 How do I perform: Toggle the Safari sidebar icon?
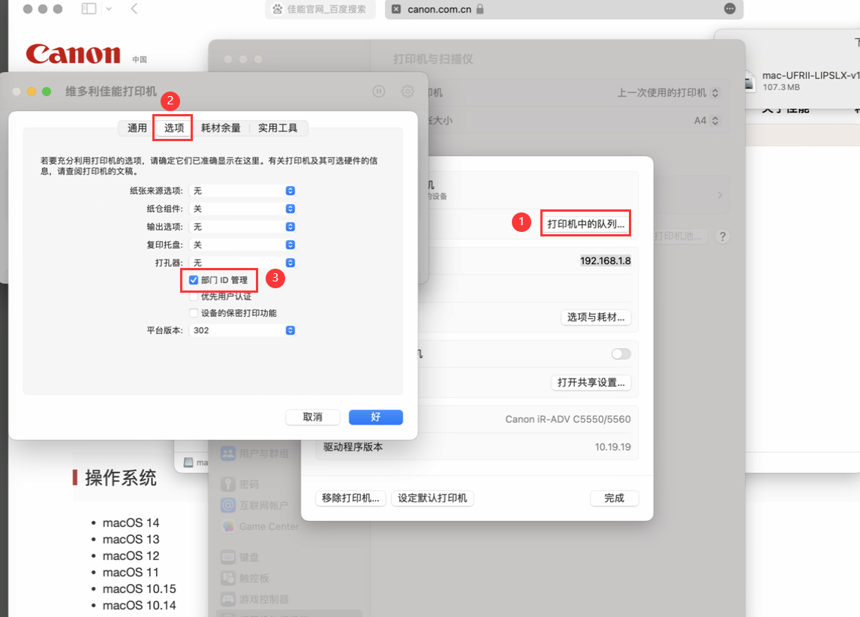89,9
